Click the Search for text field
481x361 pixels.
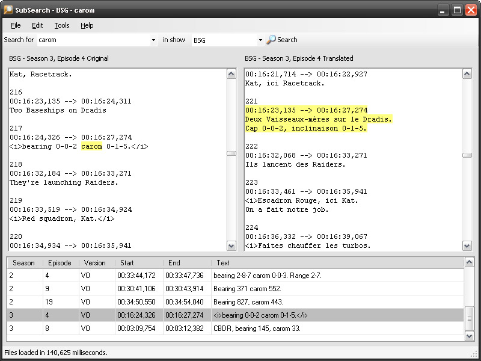point(93,40)
